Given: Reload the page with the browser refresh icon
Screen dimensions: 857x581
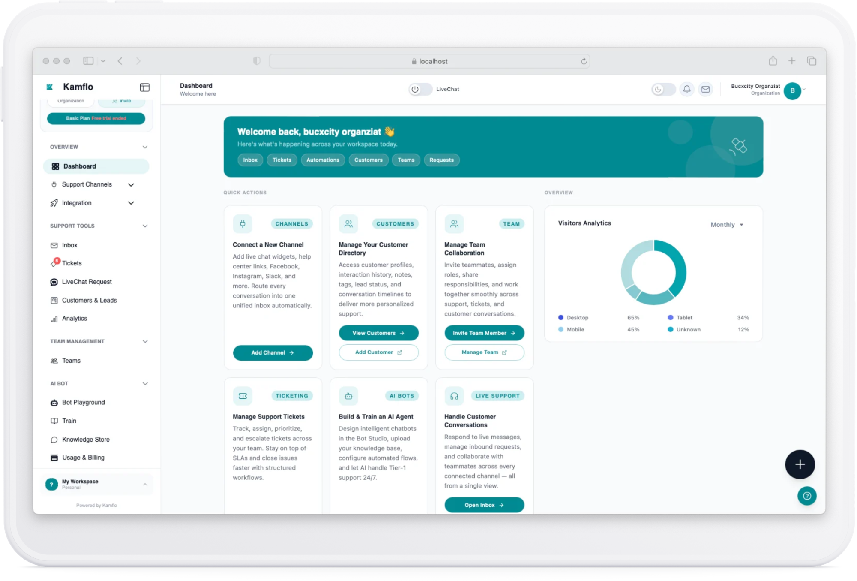Looking at the screenshot, I should 584,61.
